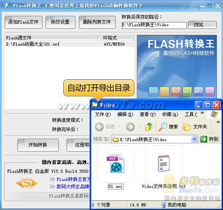Click the Windows flag logo in Explorer
Viewport: 223px width, 210px height.
(x=214, y=114)
